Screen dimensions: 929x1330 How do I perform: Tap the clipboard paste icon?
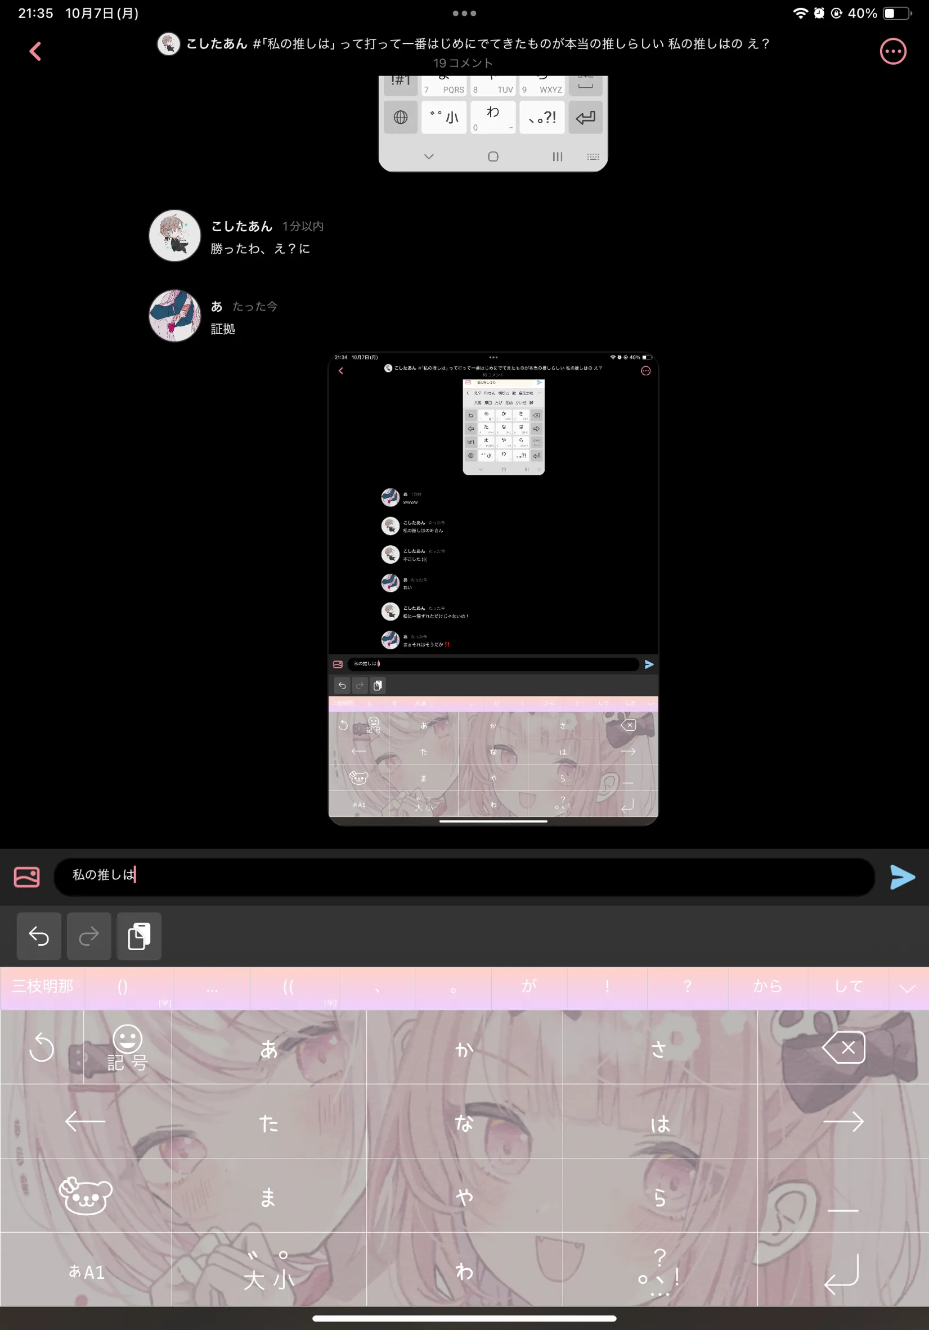(x=139, y=936)
